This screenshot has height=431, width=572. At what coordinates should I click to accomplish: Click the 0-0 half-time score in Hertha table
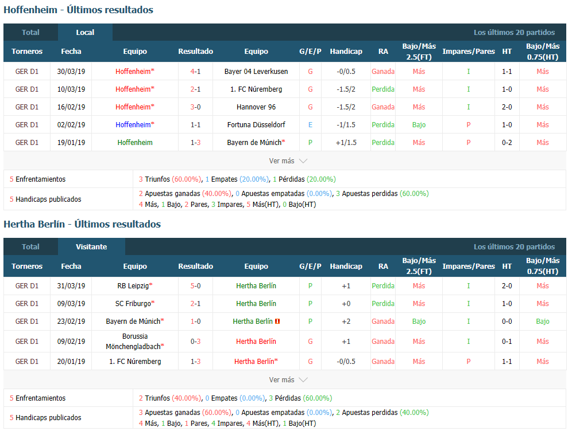[x=507, y=322]
